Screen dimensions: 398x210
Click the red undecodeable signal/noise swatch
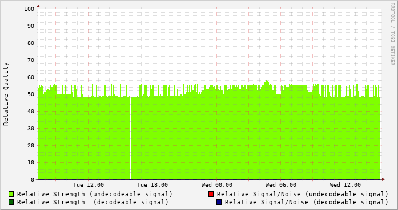tap(211, 194)
